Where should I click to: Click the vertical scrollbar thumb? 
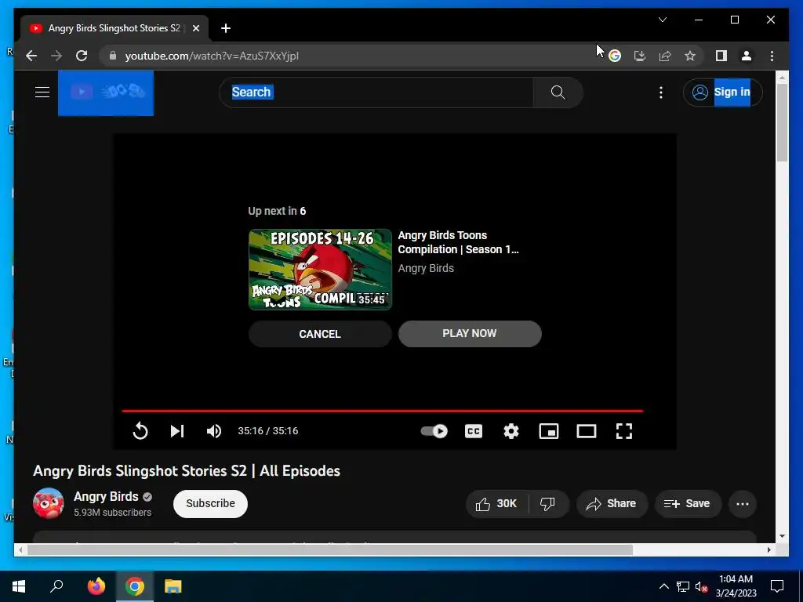782,123
